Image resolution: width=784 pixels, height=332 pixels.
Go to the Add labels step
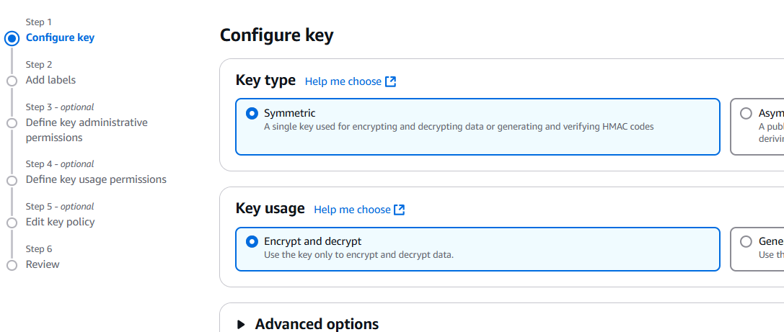50,80
